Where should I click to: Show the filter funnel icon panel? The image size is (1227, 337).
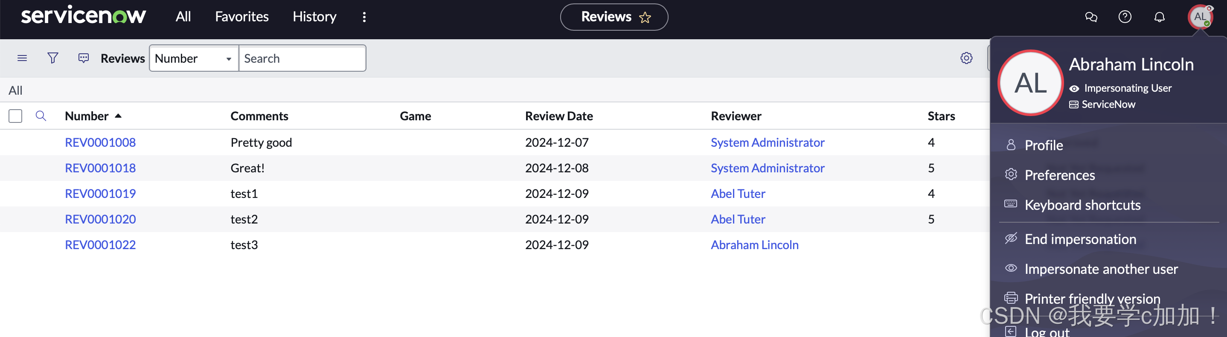[53, 58]
